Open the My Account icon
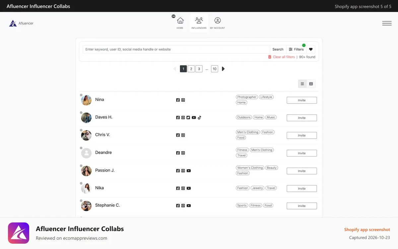 218,23
